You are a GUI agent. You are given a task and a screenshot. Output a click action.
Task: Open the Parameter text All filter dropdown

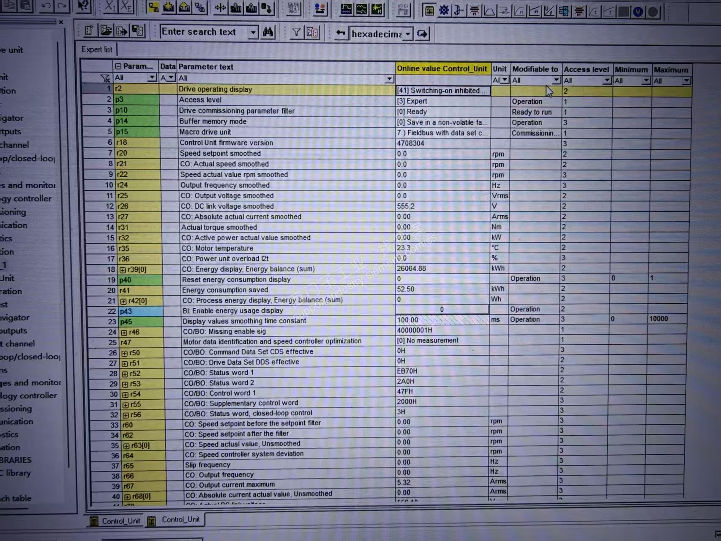(x=389, y=79)
